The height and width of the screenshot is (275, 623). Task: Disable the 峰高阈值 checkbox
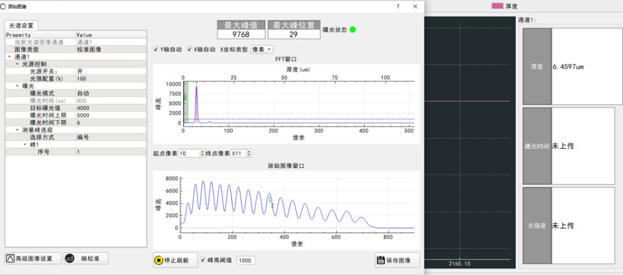click(203, 260)
